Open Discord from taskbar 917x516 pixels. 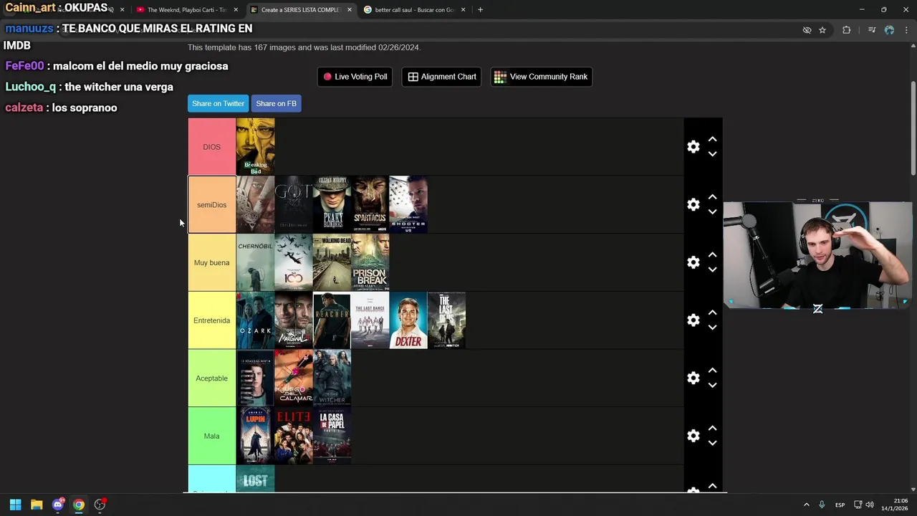pos(58,505)
